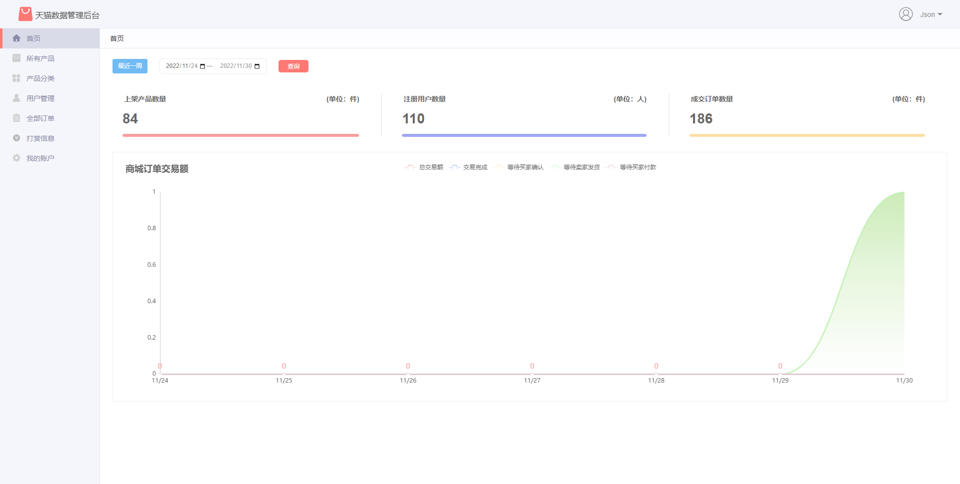Click the start date field 2022/11/24

[x=185, y=66]
